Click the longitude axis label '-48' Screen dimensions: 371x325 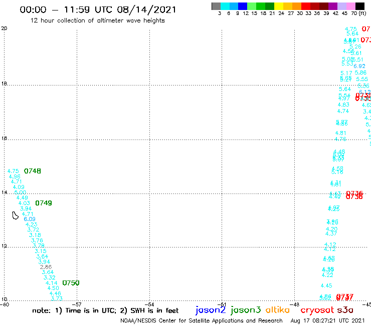pos(295,304)
